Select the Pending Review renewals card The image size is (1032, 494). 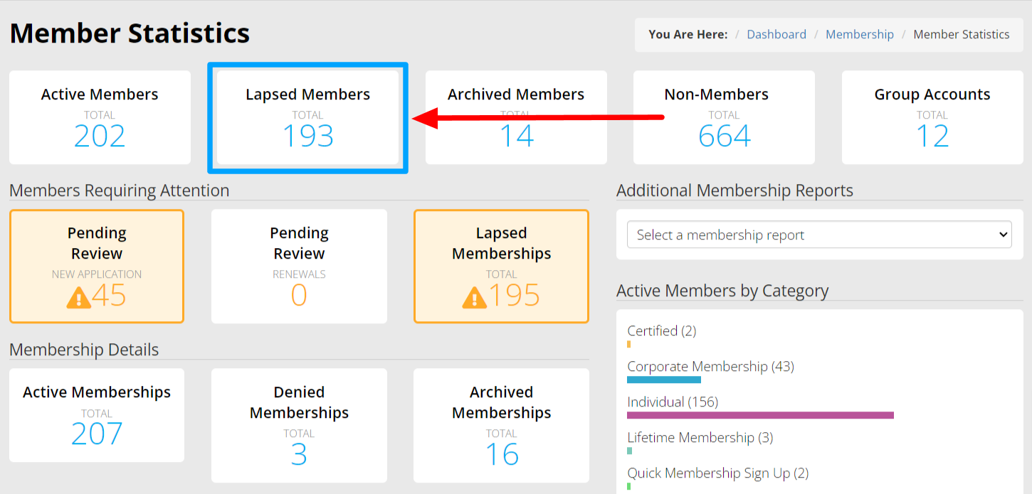coord(299,266)
